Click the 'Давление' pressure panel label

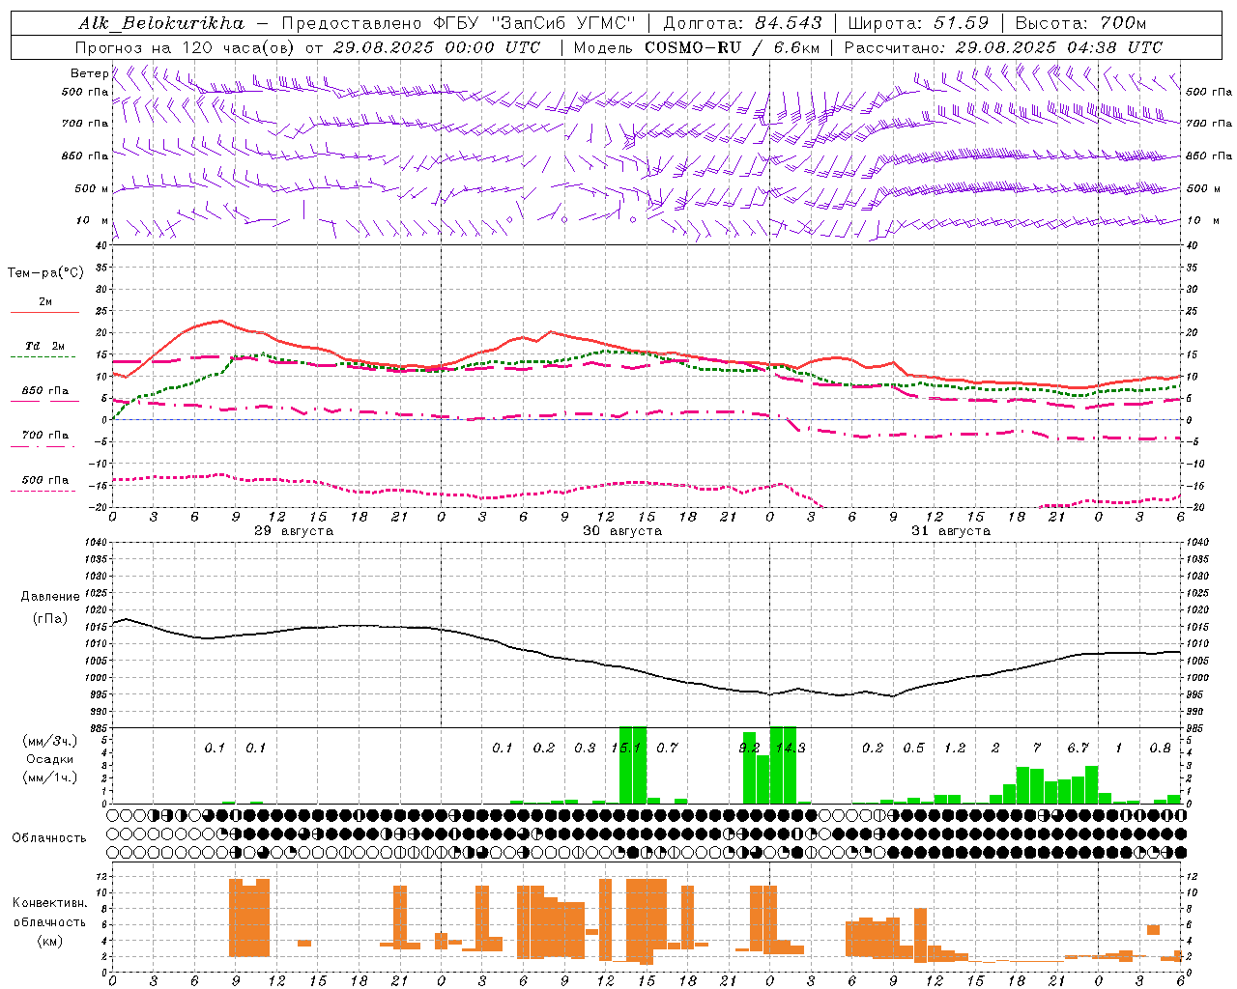(49, 597)
